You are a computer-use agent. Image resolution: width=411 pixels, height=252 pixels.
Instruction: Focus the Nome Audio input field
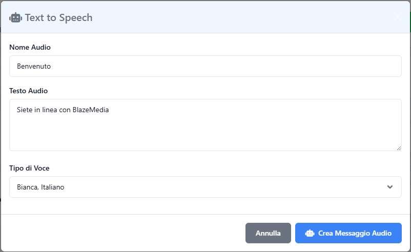pyautogui.click(x=205, y=66)
